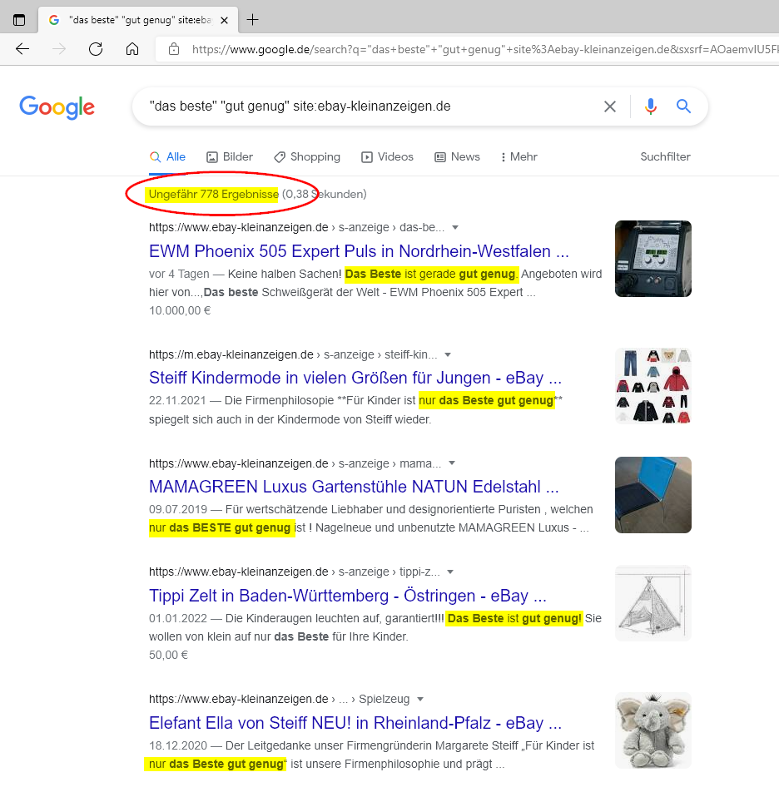Switch to the Bilder tab
Viewport: 779px width, 787px height.
(230, 157)
